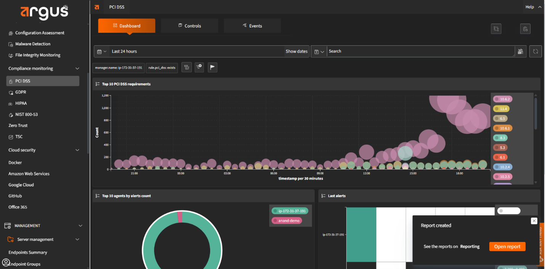Toggle the anand-demo legend item
545x269 pixels.
tap(286, 221)
